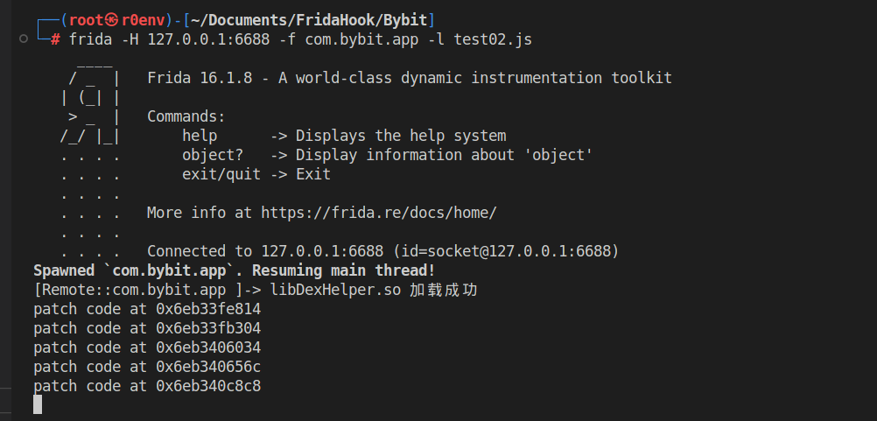Click the 'help' command entry
The height and width of the screenshot is (421, 877).
click(200, 136)
